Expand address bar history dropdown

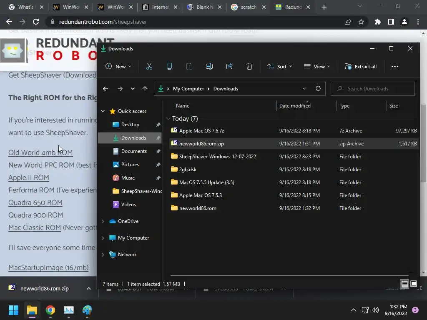click(304, 89)
